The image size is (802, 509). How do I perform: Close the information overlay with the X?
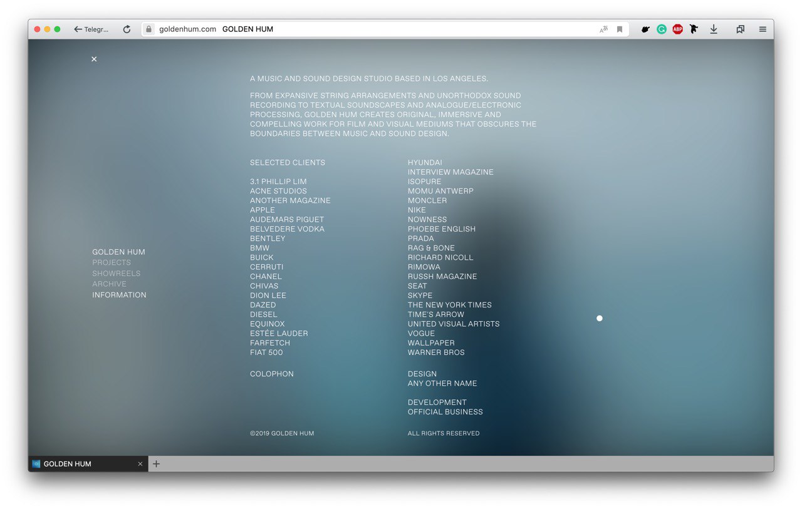click(94, 59)
